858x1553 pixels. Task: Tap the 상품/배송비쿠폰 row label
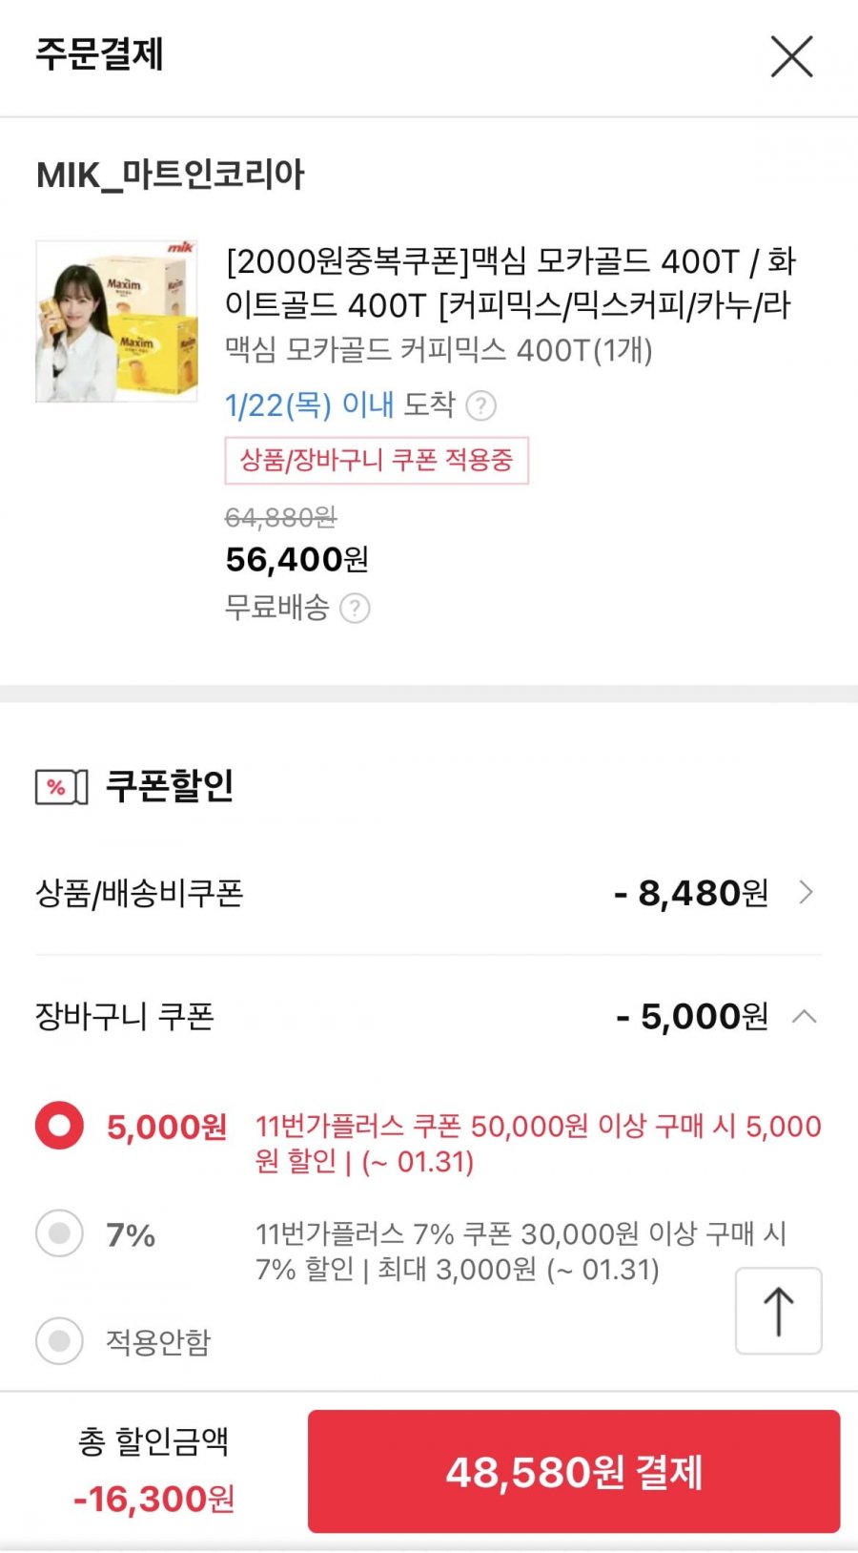pyautogui.click(x=140, y=894)
